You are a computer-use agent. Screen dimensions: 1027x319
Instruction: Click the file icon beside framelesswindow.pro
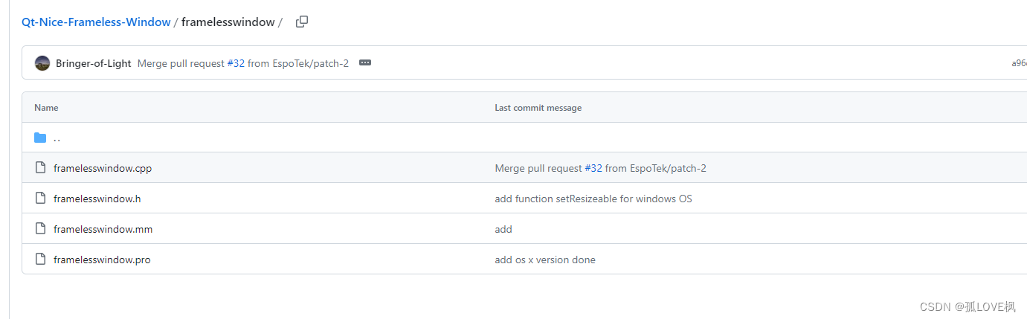pos(40,260)
